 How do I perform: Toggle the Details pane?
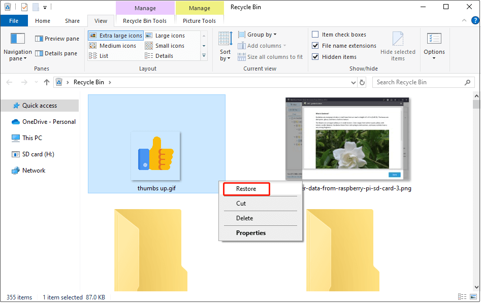(x=56, y=53)
